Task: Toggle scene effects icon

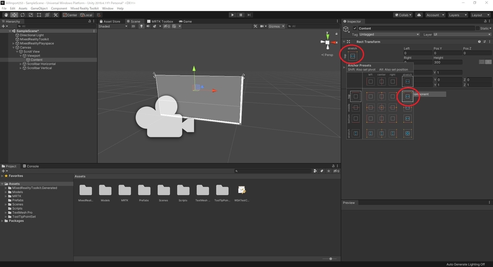Action: (155, 26)
